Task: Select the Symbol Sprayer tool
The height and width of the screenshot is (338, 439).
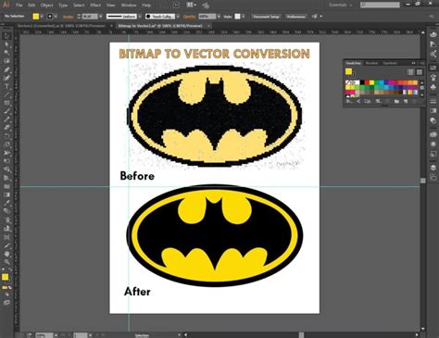Action: point(6,220)
